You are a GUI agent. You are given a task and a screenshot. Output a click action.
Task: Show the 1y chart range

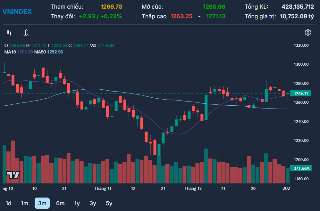[77, 203]
